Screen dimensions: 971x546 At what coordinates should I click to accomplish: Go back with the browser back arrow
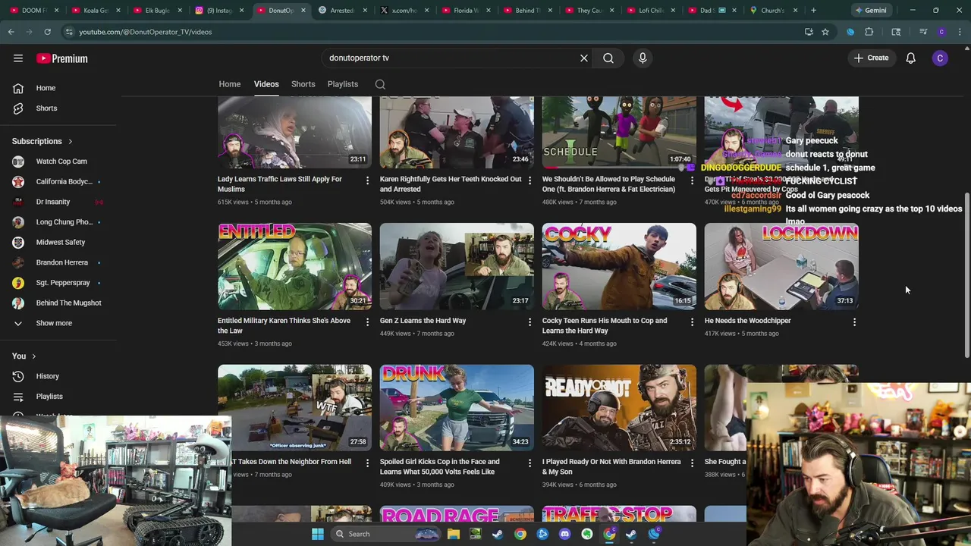tap(11, 32)
